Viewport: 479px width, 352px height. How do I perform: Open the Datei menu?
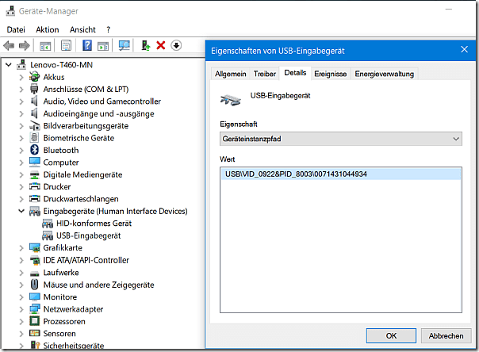16,29
